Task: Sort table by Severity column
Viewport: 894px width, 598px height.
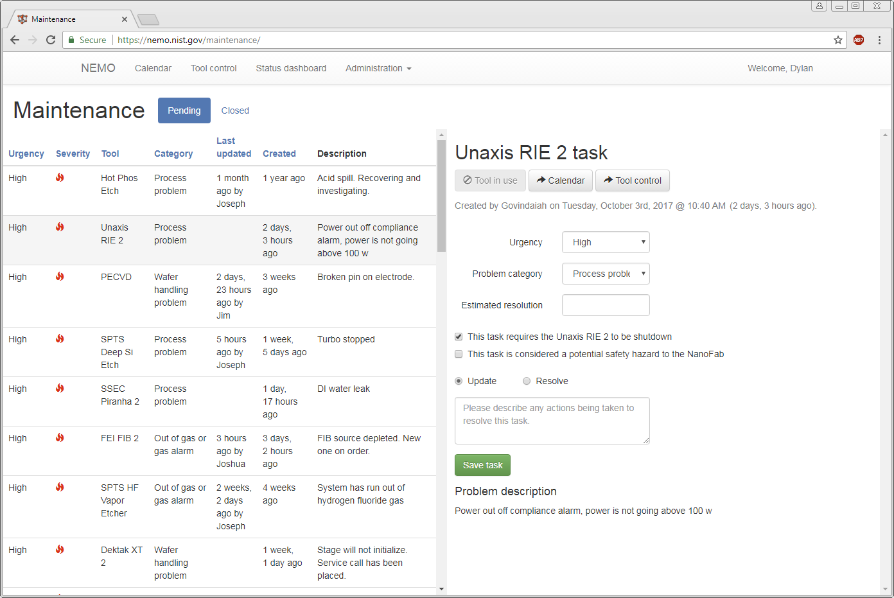Action: [73, 154]
